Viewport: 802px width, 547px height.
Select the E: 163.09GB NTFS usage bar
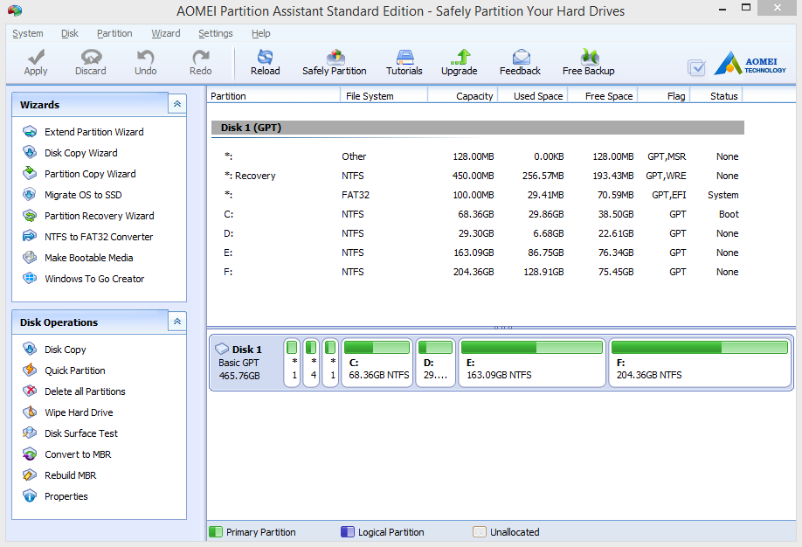[x=532, y=348]
